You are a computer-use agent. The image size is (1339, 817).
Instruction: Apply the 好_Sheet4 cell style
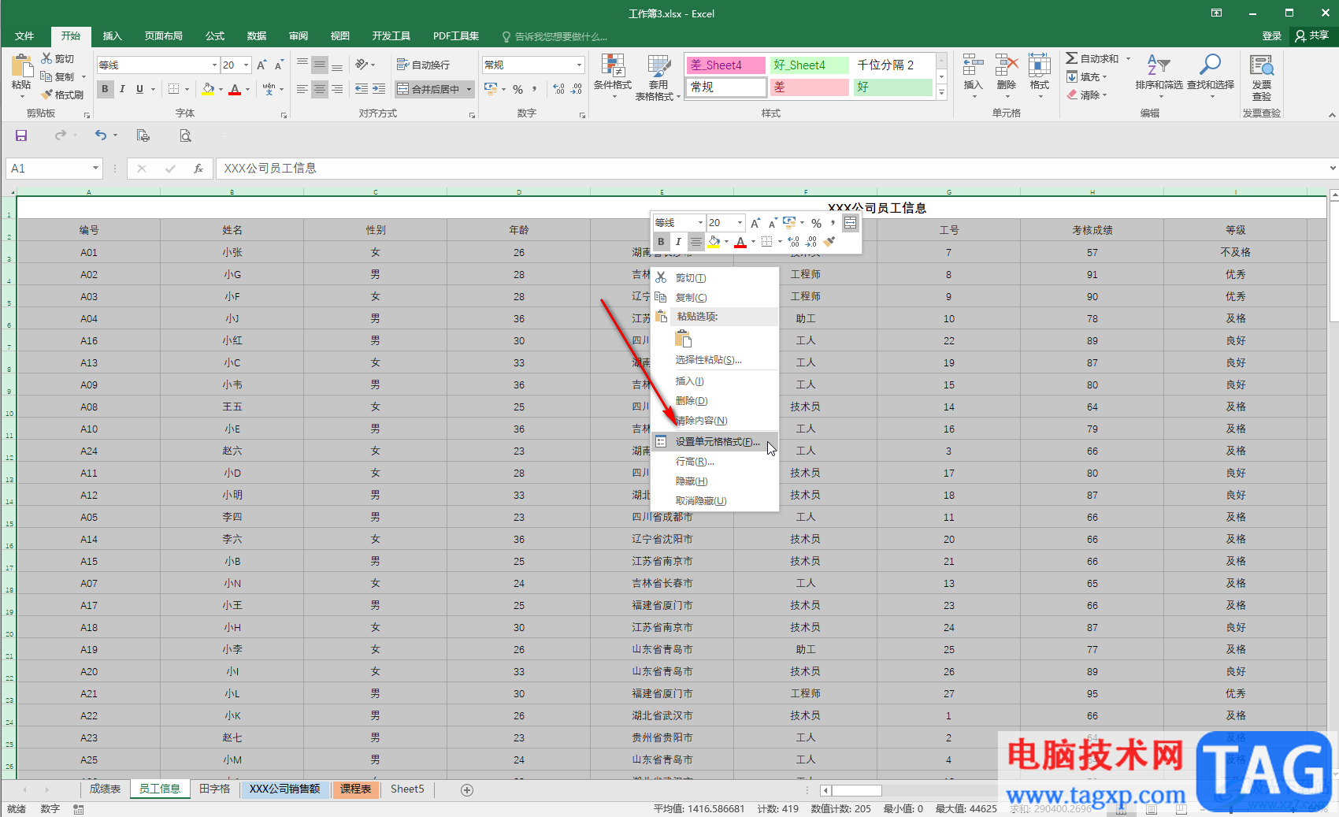pyautogui.click(x=810, y=65)
